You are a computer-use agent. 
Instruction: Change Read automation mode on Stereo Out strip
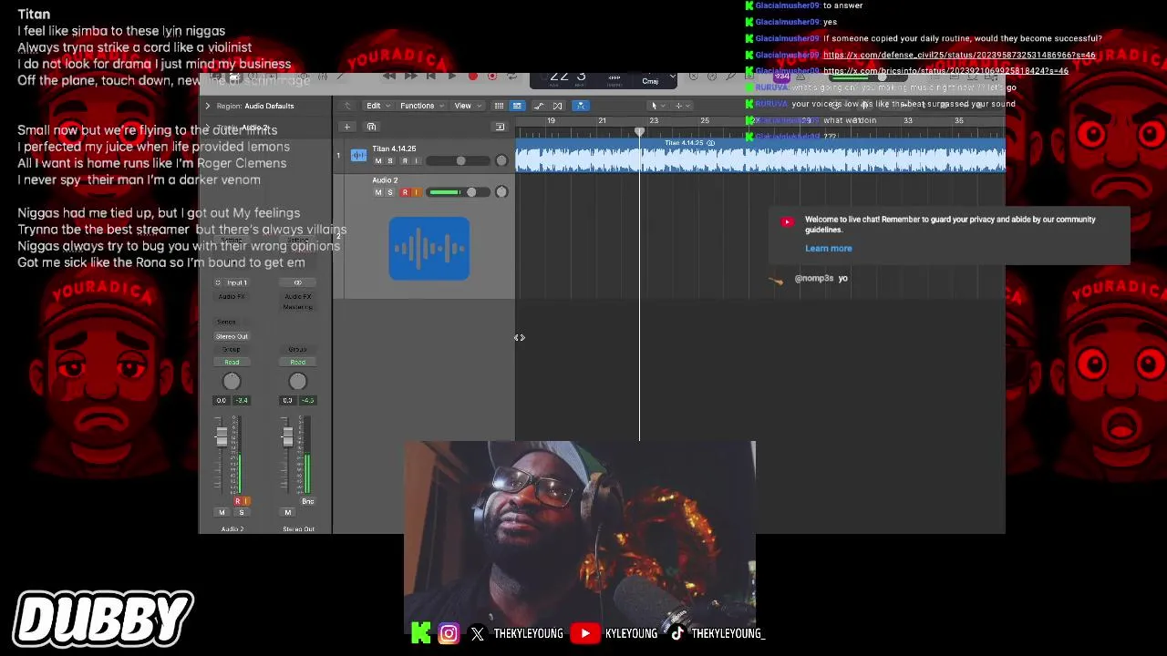(298, 362)
